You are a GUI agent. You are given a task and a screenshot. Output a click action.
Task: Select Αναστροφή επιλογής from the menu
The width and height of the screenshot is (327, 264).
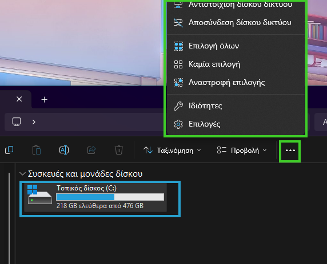[236, 83]
